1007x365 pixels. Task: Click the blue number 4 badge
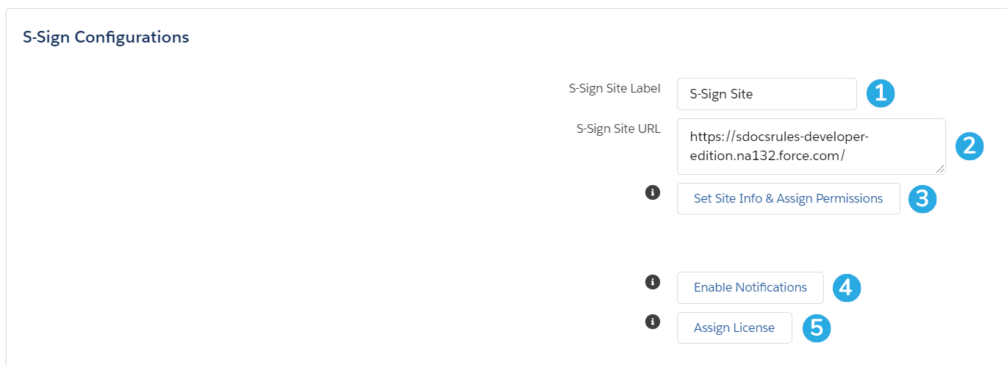pyautogui.click(x=846, y=288)
